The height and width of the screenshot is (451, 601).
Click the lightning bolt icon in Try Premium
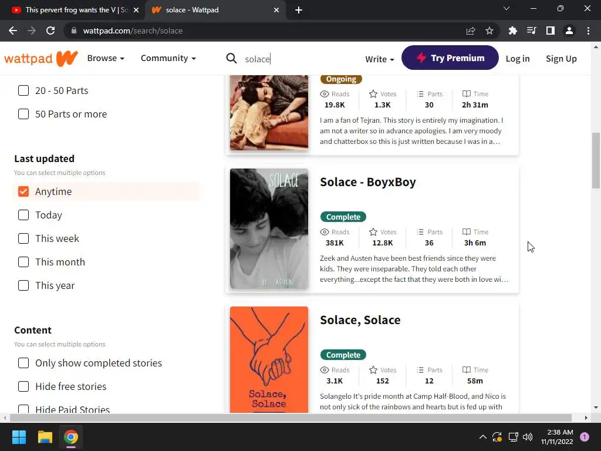(x=421, y=58)
